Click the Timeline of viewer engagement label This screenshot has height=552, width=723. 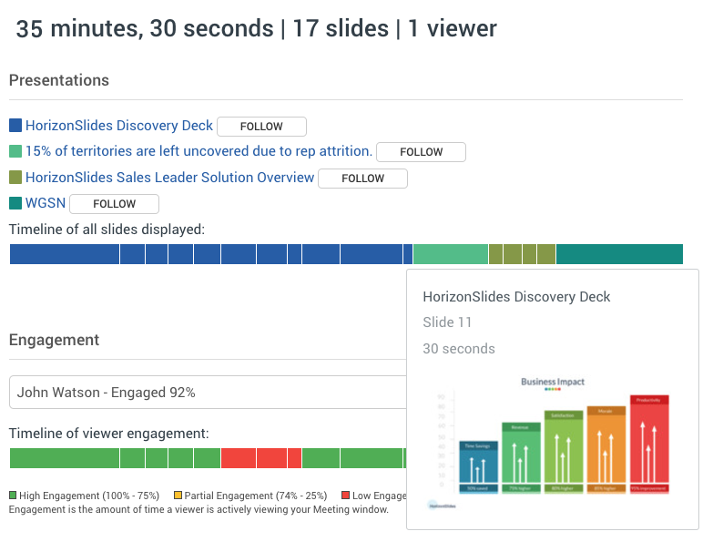click(x=109, y=434)
